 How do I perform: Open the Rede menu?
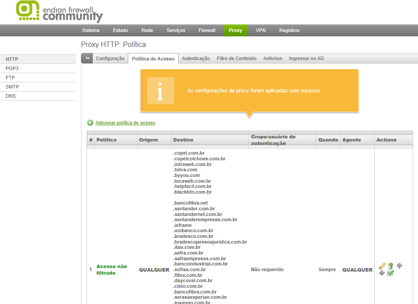pos(147,30)
